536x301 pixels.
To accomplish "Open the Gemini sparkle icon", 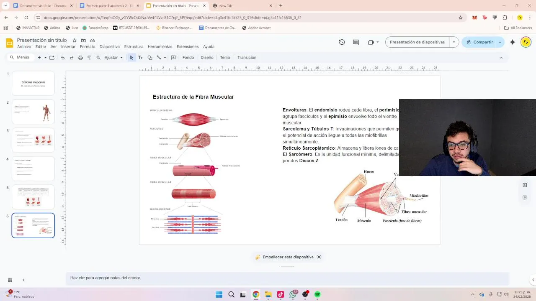I will coord(513,42).
